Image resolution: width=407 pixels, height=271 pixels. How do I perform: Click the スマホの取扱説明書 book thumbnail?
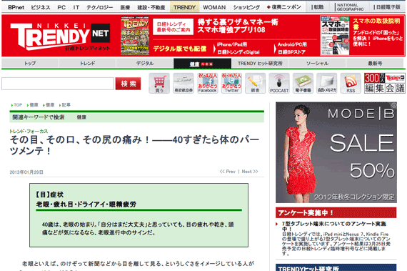[x=335, y=36]
